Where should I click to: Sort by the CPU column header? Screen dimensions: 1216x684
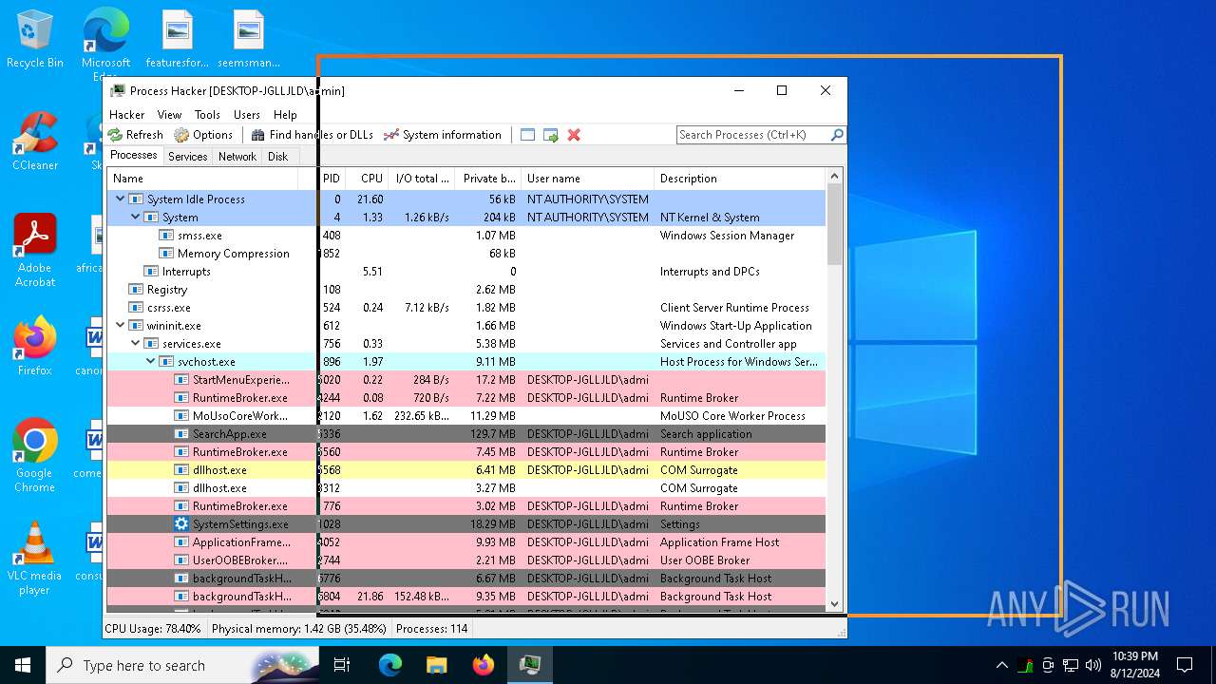click(x=366, y=179)
